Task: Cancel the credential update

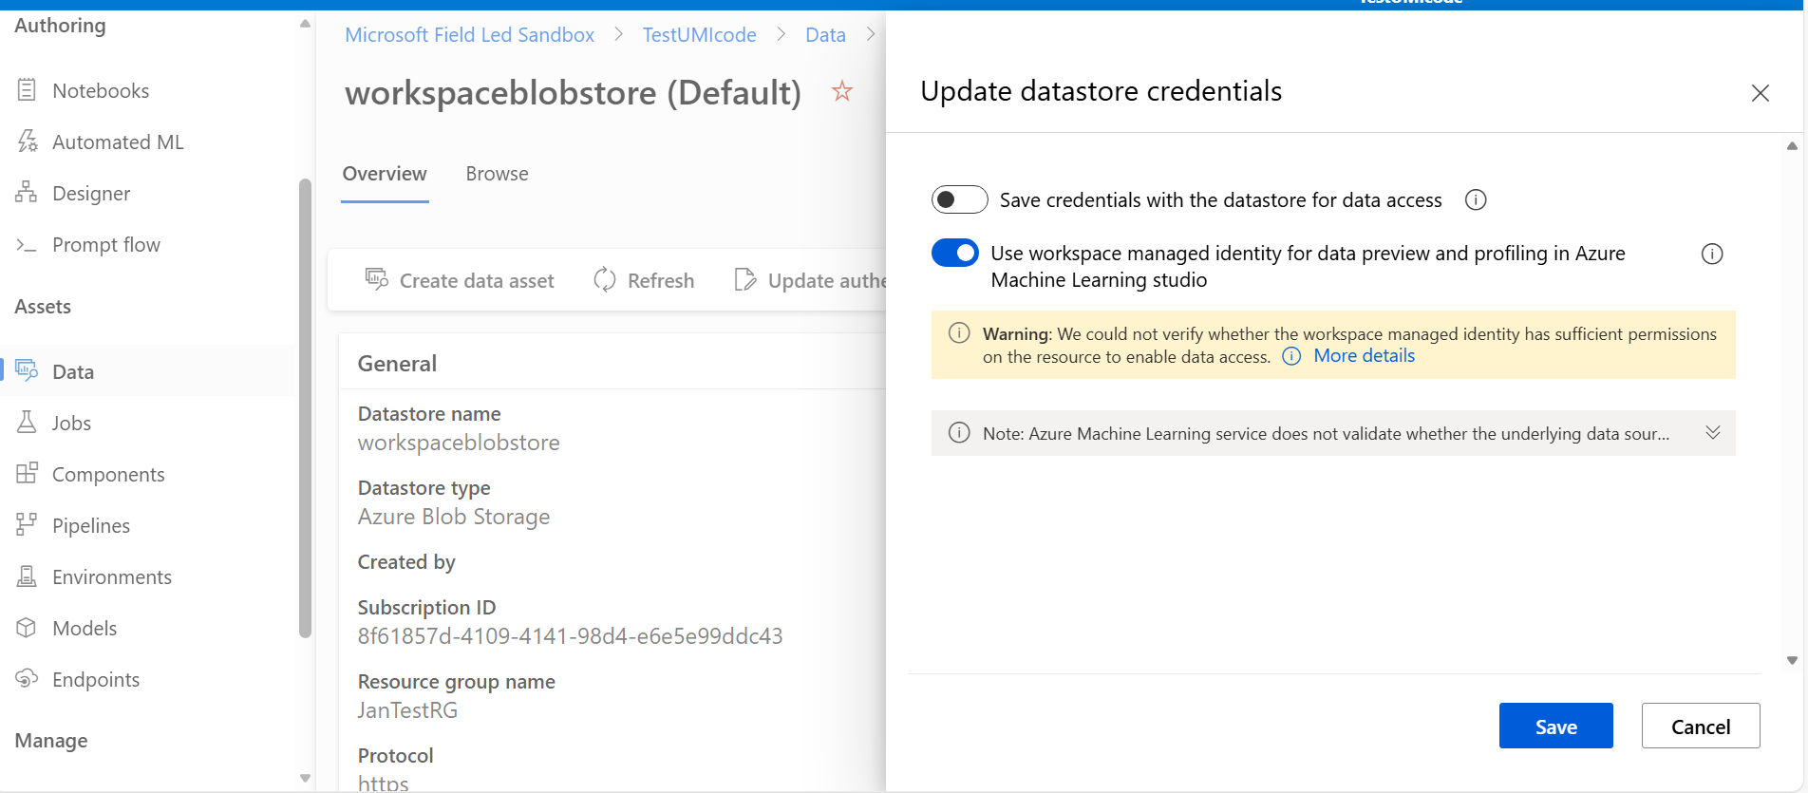Action: [1700, 726]
